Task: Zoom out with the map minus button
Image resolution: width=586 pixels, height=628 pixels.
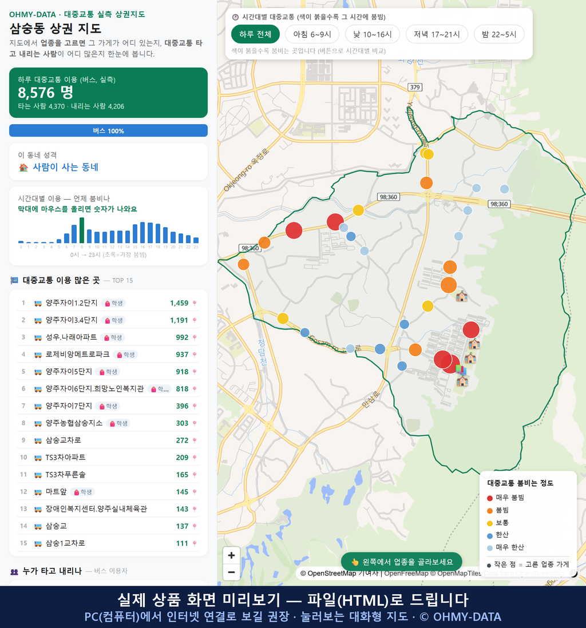Action: point(231,572)
